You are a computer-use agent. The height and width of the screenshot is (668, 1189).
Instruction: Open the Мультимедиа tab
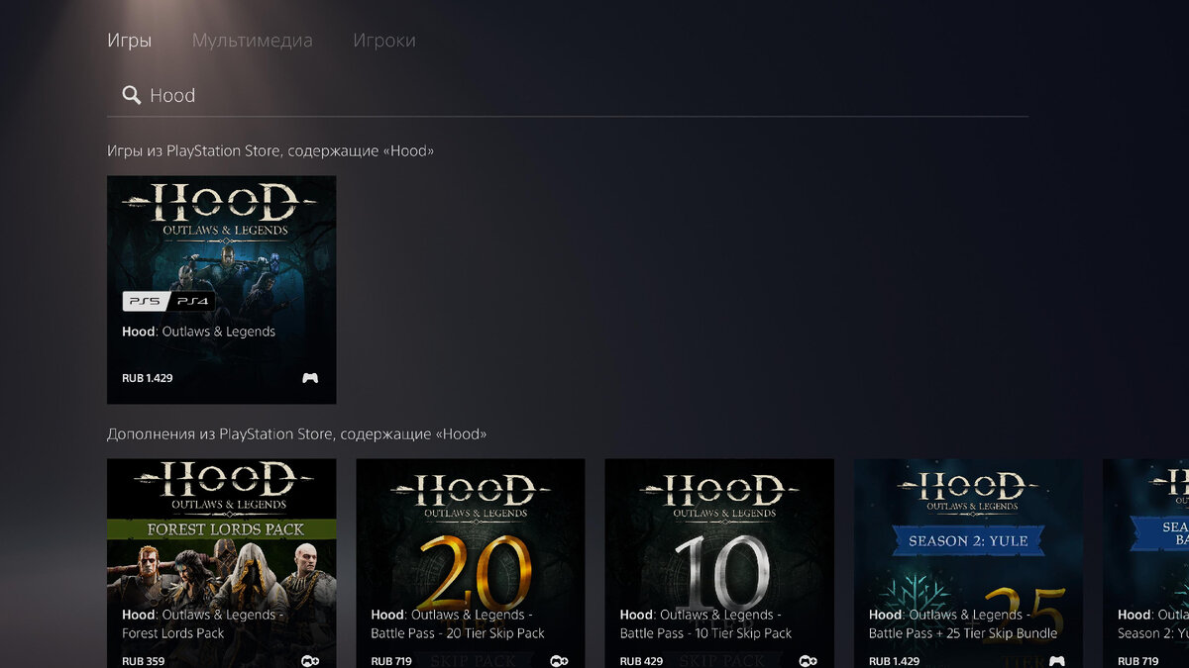252,41
